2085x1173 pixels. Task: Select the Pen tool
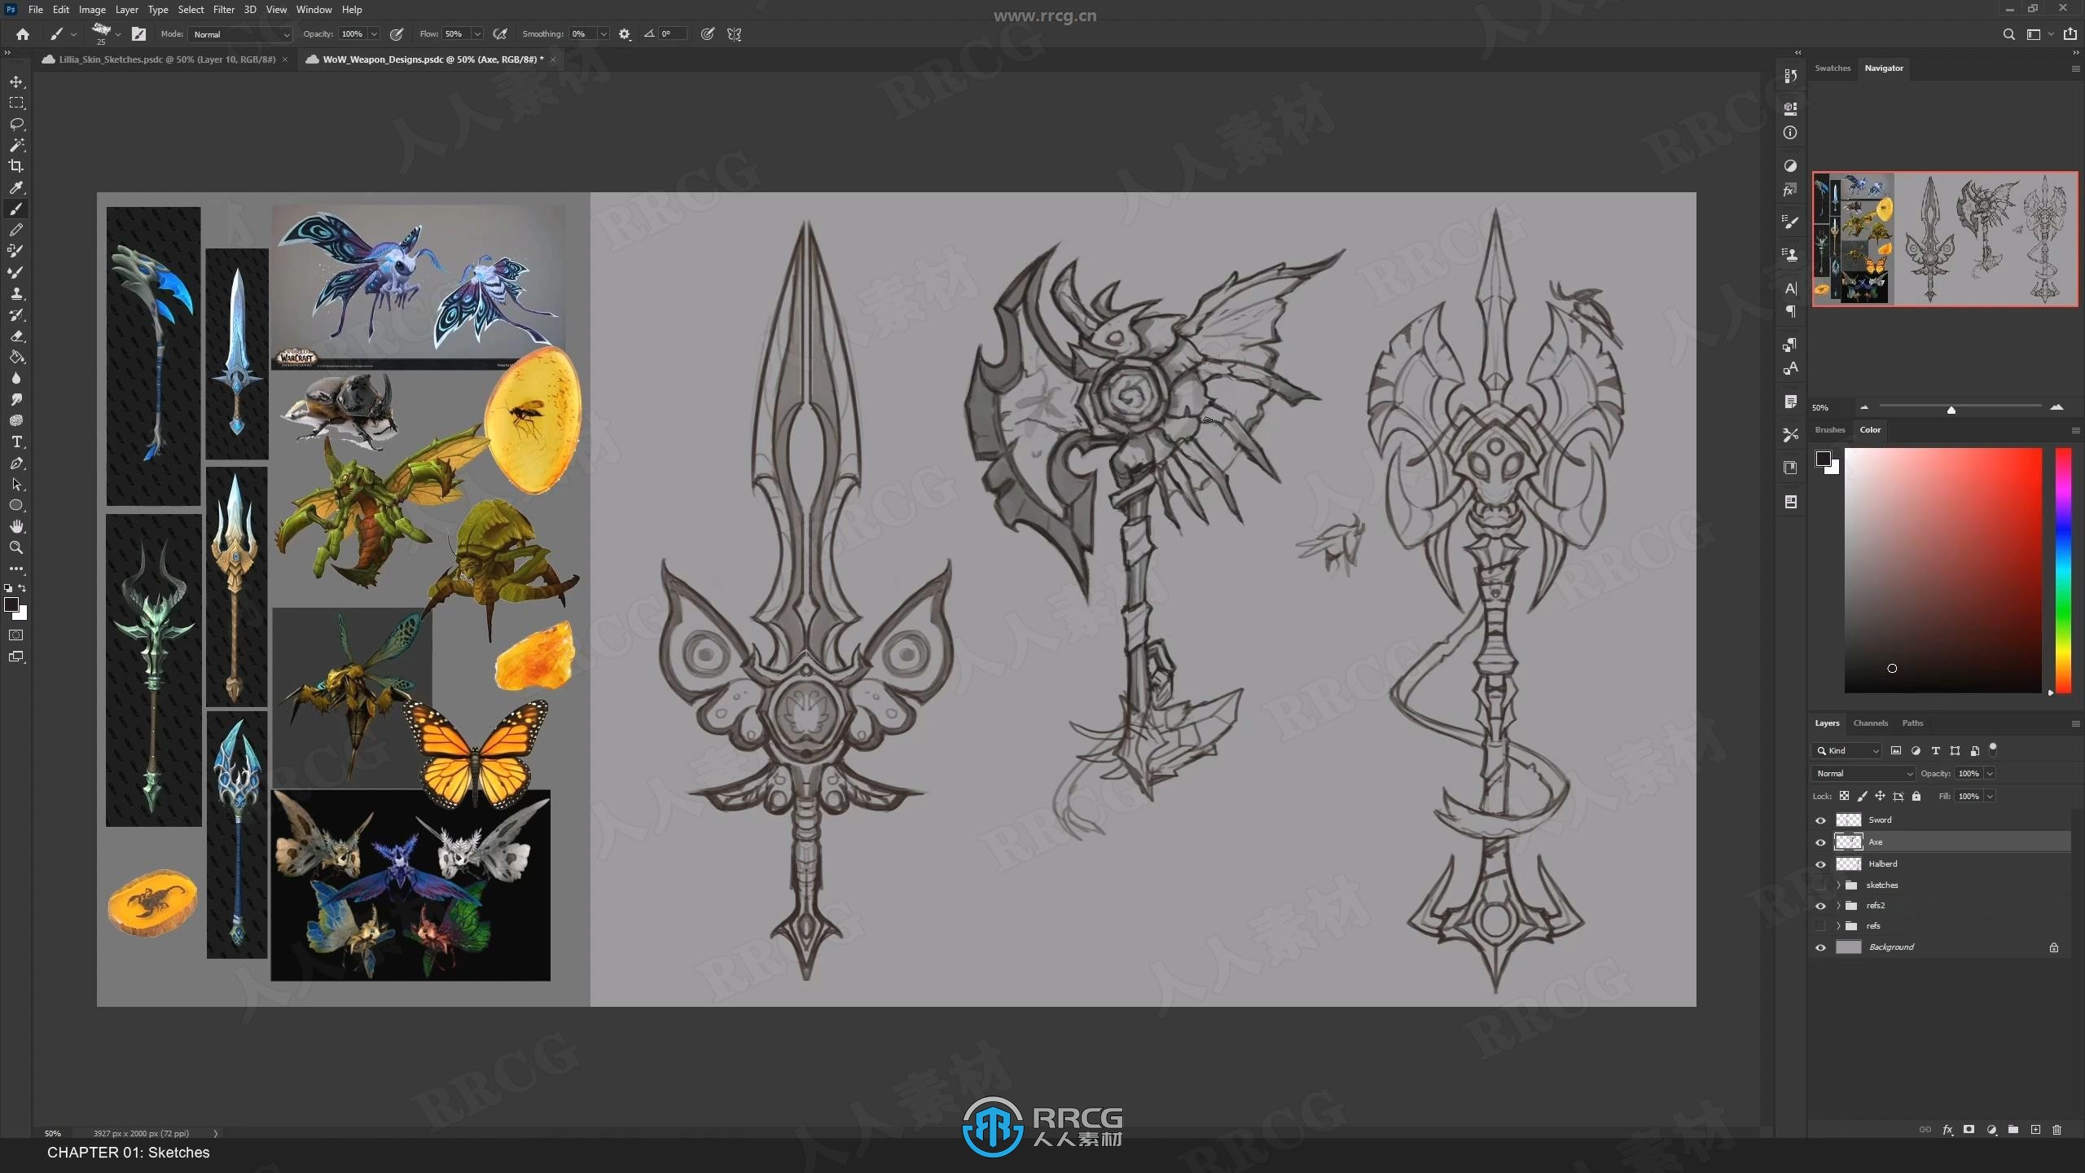(x=16, y=463)
